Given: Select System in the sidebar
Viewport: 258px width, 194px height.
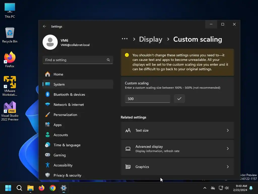Looking at the screenshot, I should coord(78,84).
